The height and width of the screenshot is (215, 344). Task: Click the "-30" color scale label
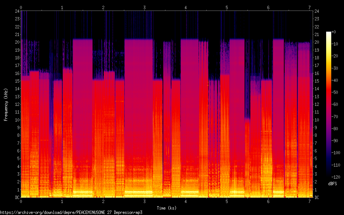click(335, 68)
